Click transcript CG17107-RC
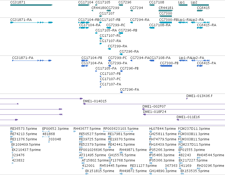Screen dimensions: 225x175 tap(101, 38)
